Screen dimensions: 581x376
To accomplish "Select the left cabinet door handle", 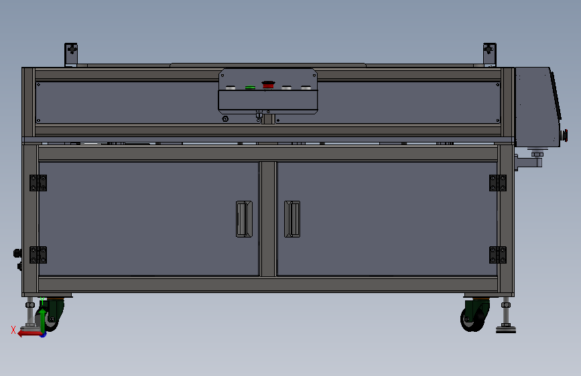I will coord(244,219).
